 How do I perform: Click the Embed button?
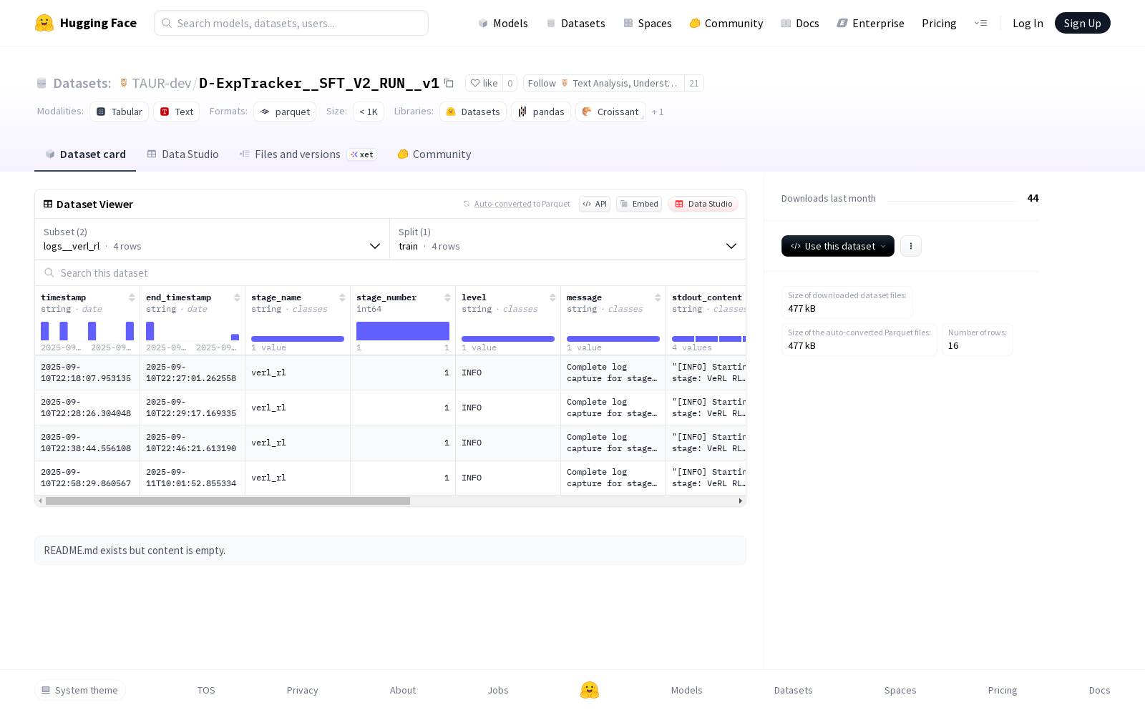point(639,204)
